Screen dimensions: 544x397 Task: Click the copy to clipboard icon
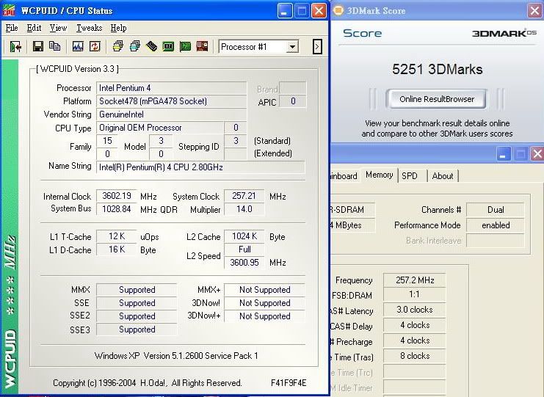click(x=54, y=47)
